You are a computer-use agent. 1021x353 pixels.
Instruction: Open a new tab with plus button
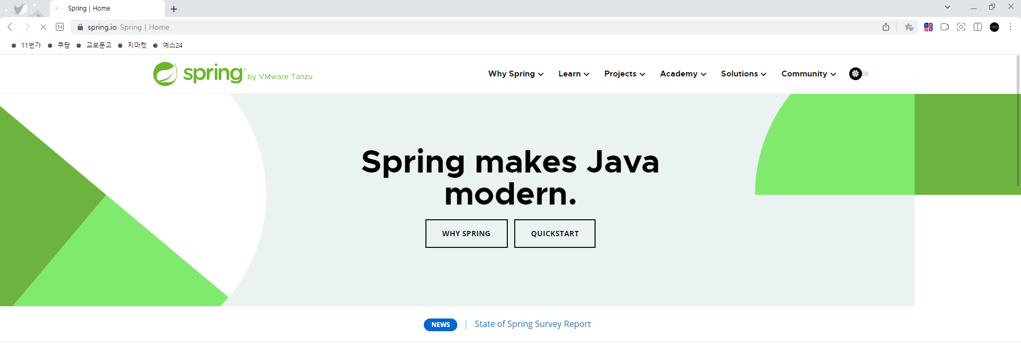[x=174, y=9]
